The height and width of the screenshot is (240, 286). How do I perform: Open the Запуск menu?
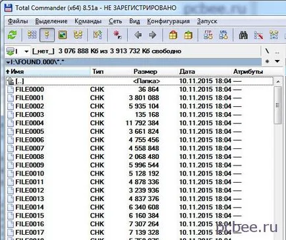[207, 21]
